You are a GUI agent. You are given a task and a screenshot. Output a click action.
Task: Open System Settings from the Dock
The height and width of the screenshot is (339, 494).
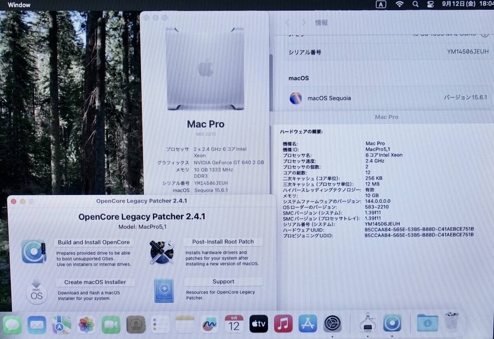coord(332,325)
